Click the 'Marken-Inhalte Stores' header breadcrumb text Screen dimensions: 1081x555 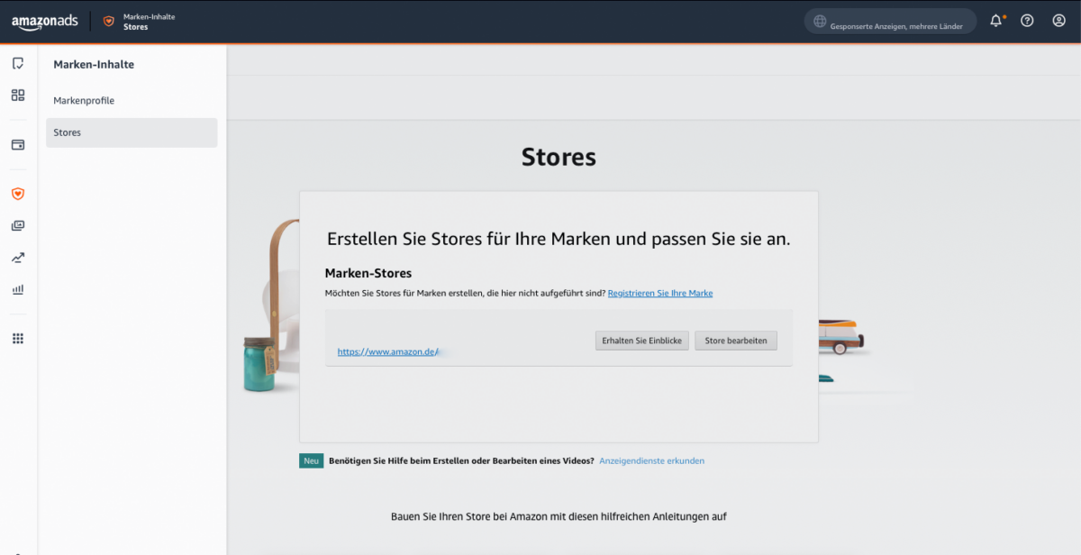coord(149,22)
